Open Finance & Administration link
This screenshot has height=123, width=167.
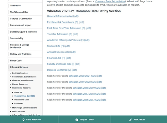(23, 80)
